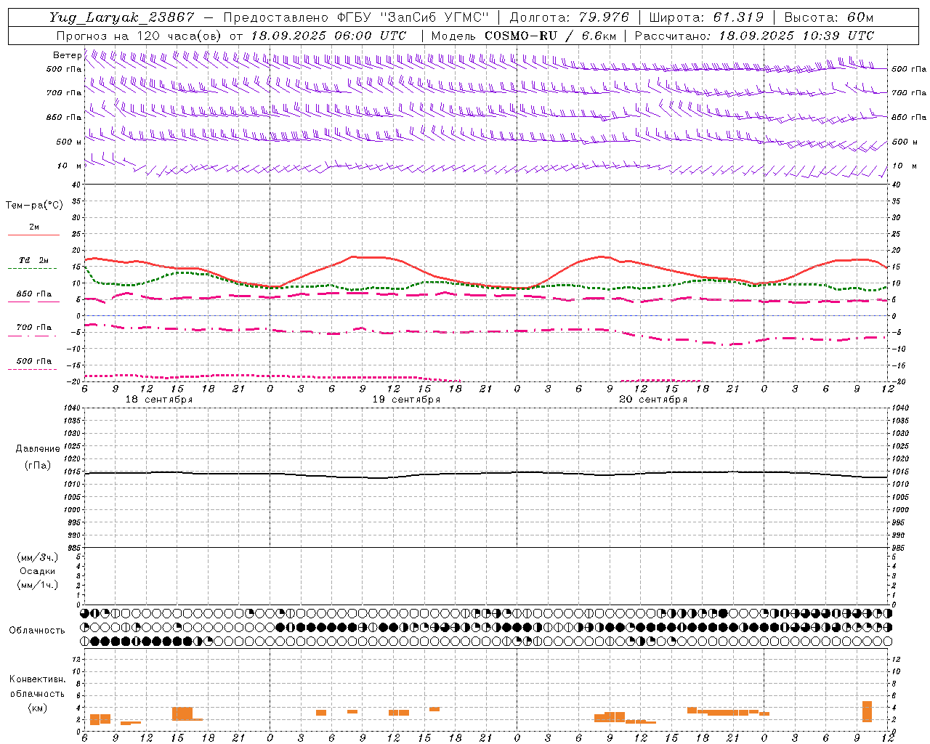Select the text Прогноз на 120 часа(ов)

138,36
